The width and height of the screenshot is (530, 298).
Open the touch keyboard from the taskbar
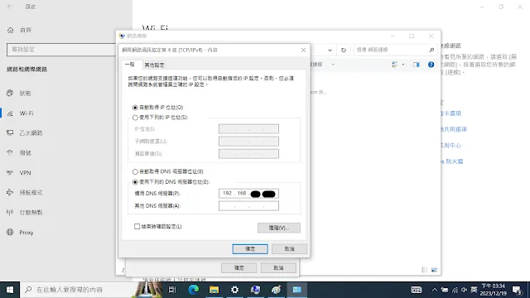point(416,290)
